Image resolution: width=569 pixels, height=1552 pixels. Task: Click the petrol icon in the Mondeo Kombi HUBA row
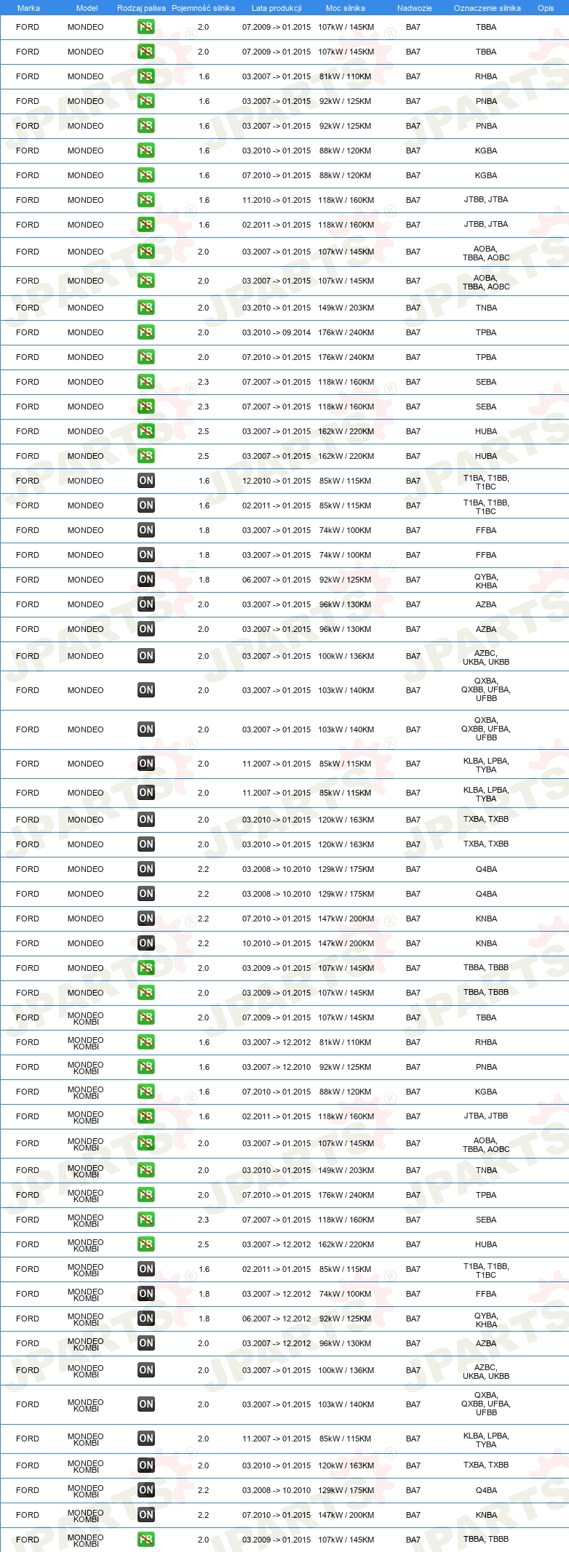(146, 1244)
